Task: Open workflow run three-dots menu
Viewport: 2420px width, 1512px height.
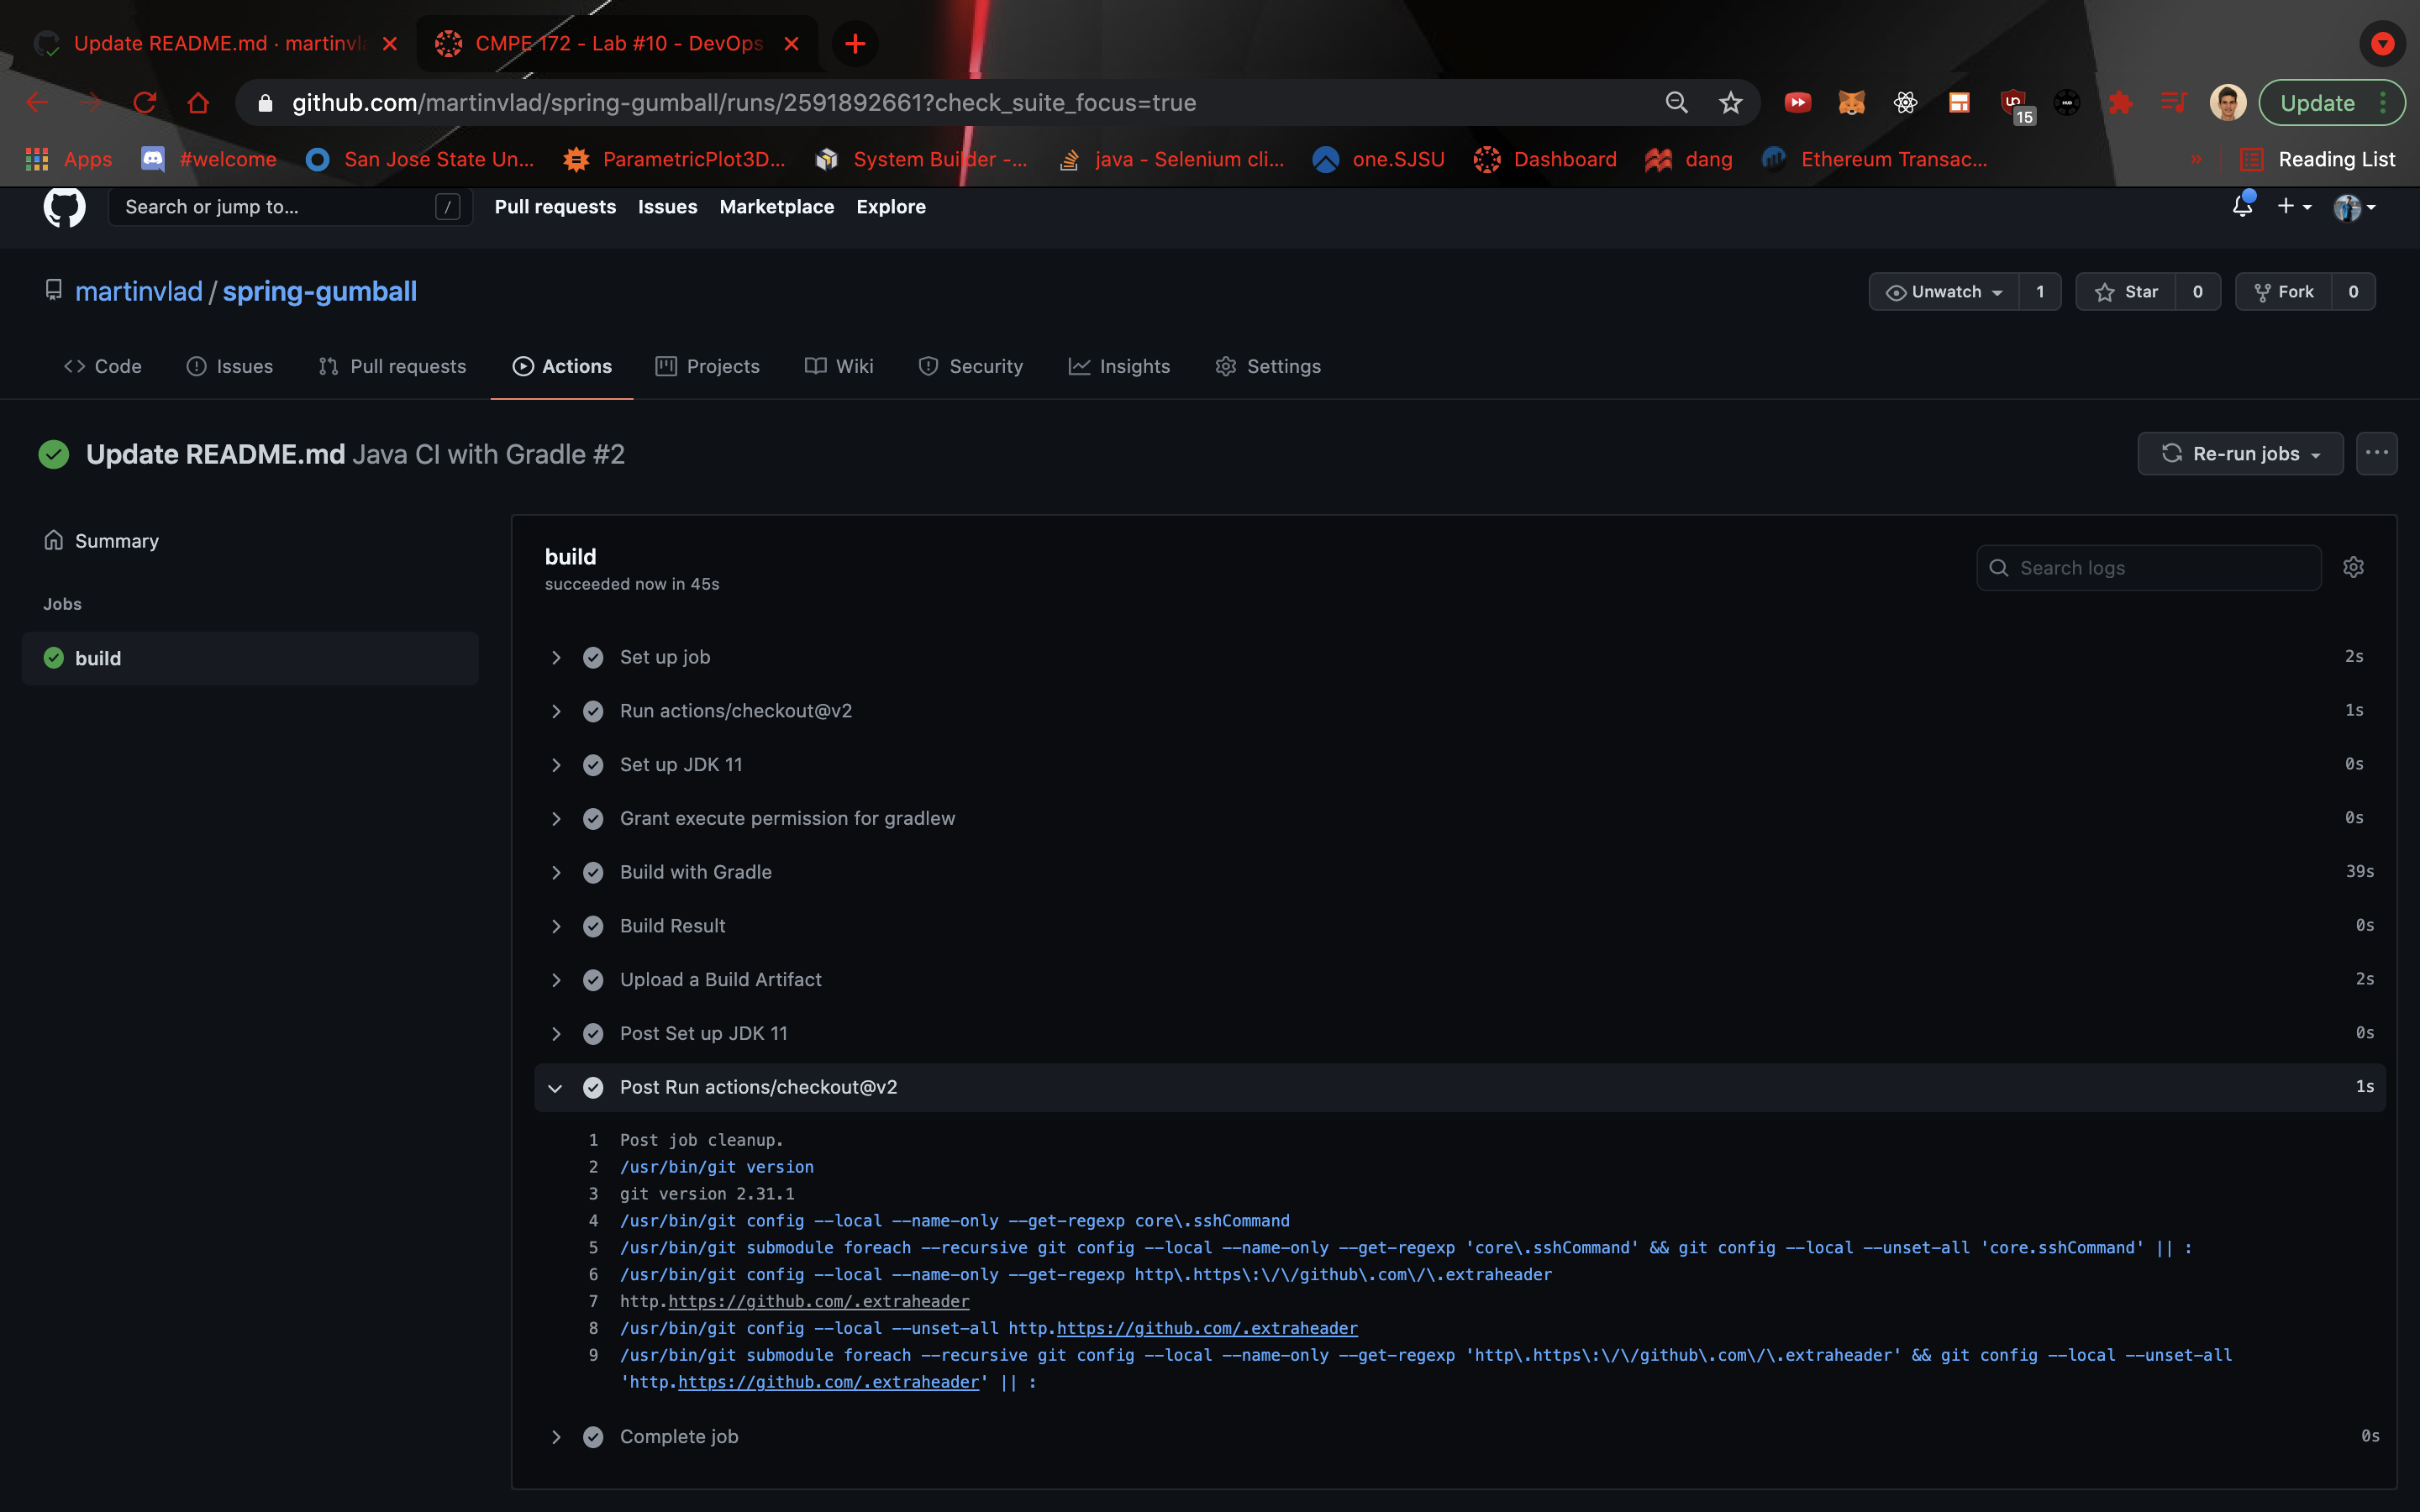Action: point(2376,453)
